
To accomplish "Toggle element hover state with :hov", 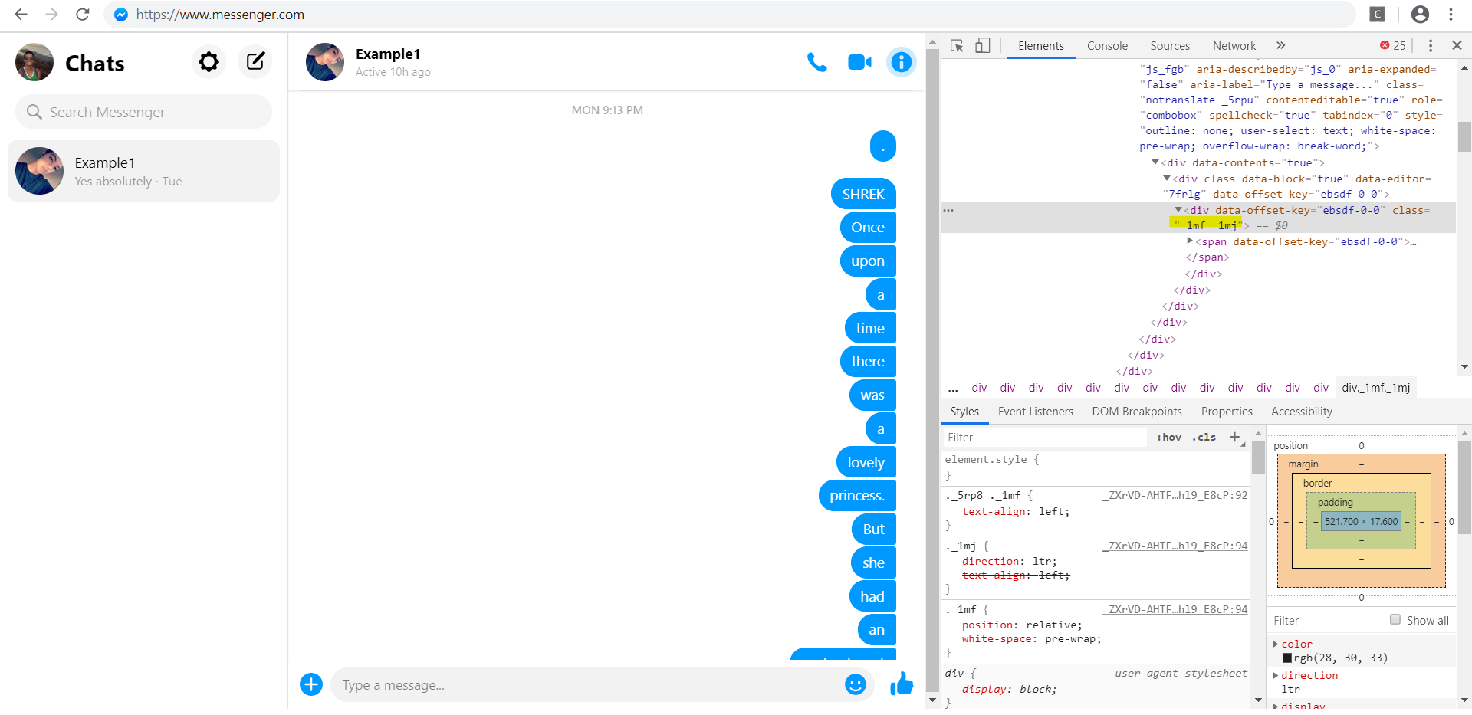I will pyautogui.click(x=1168, y=437).
